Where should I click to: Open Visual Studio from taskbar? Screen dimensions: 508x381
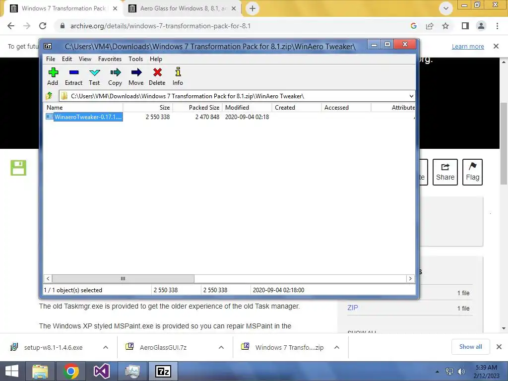pos(101,371)
